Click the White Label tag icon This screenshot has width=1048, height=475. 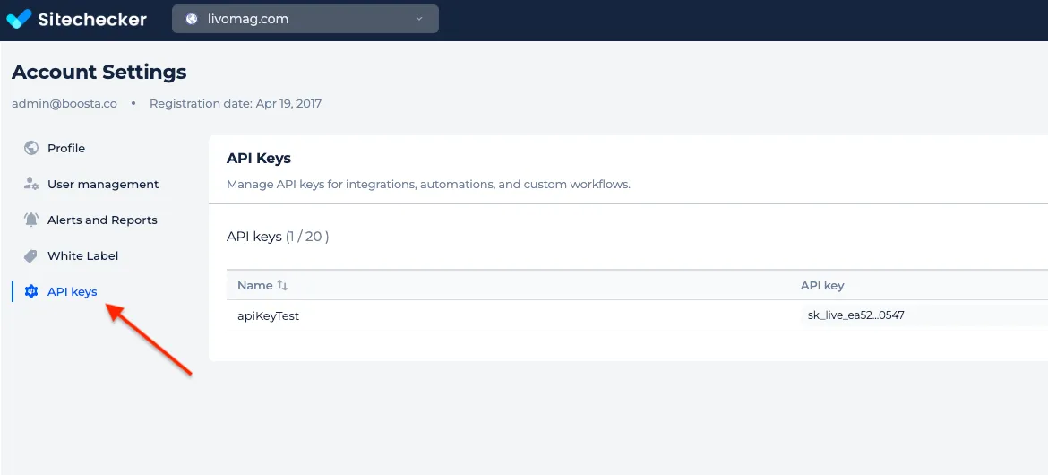click(x=30, y=255)
